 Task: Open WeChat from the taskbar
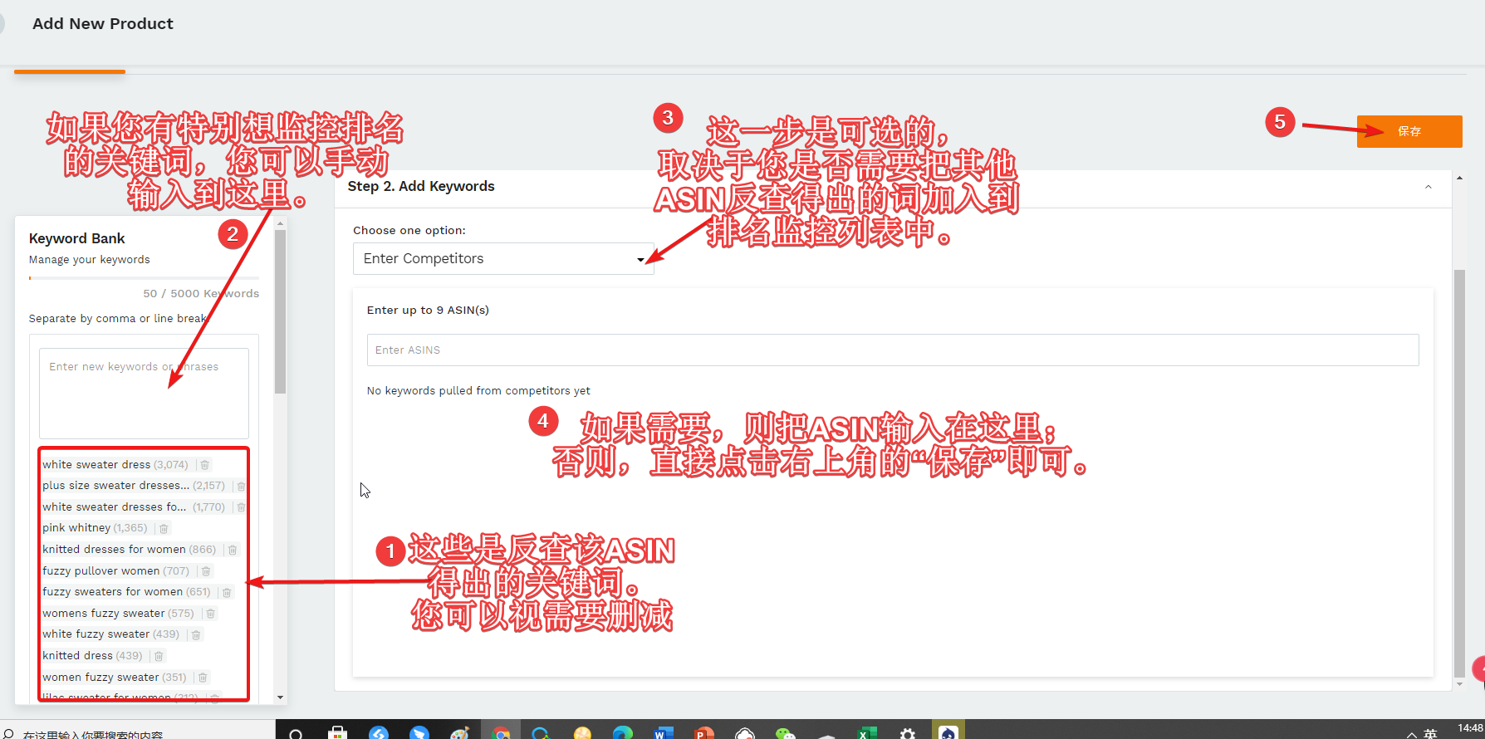784,732
